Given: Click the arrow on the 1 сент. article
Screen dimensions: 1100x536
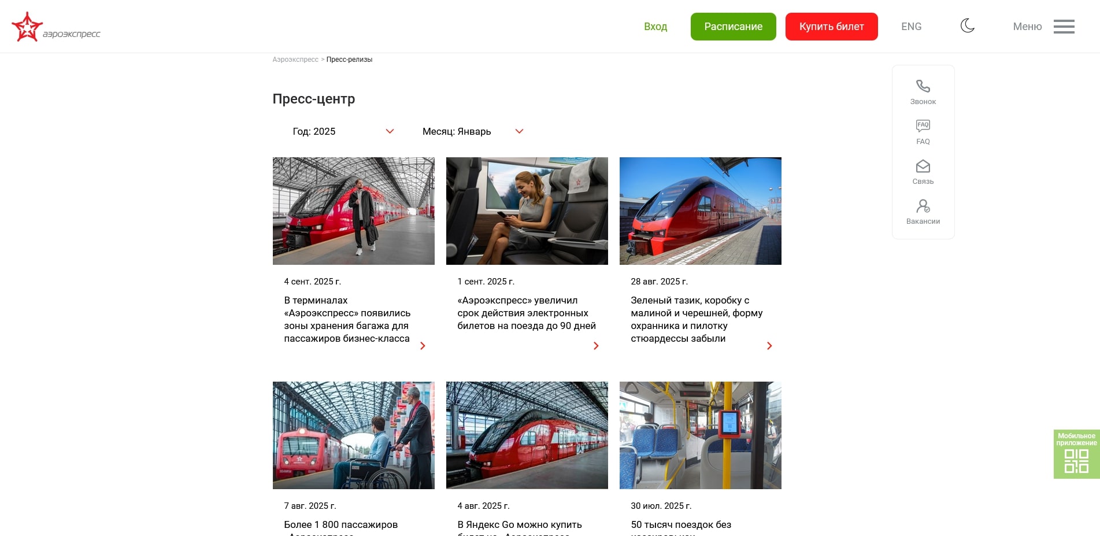Looking at the screenshot, I should (596, 346).
